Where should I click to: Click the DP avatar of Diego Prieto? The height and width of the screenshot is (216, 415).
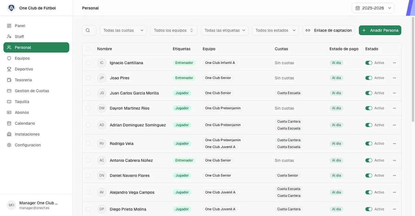[x=102, y=209]
